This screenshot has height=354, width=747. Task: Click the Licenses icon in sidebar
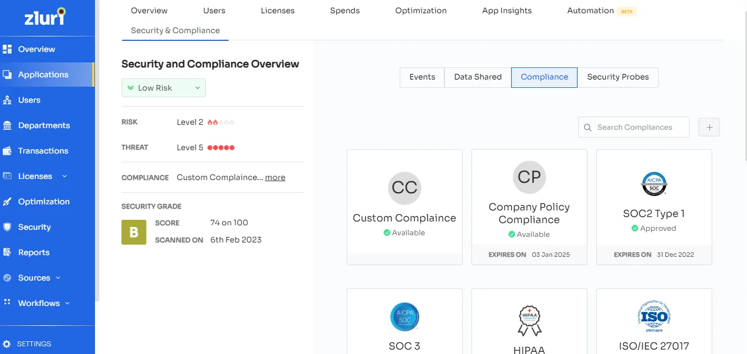pos(7,176)
